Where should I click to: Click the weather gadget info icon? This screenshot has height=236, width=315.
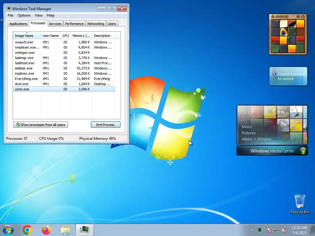click(274, 74)
